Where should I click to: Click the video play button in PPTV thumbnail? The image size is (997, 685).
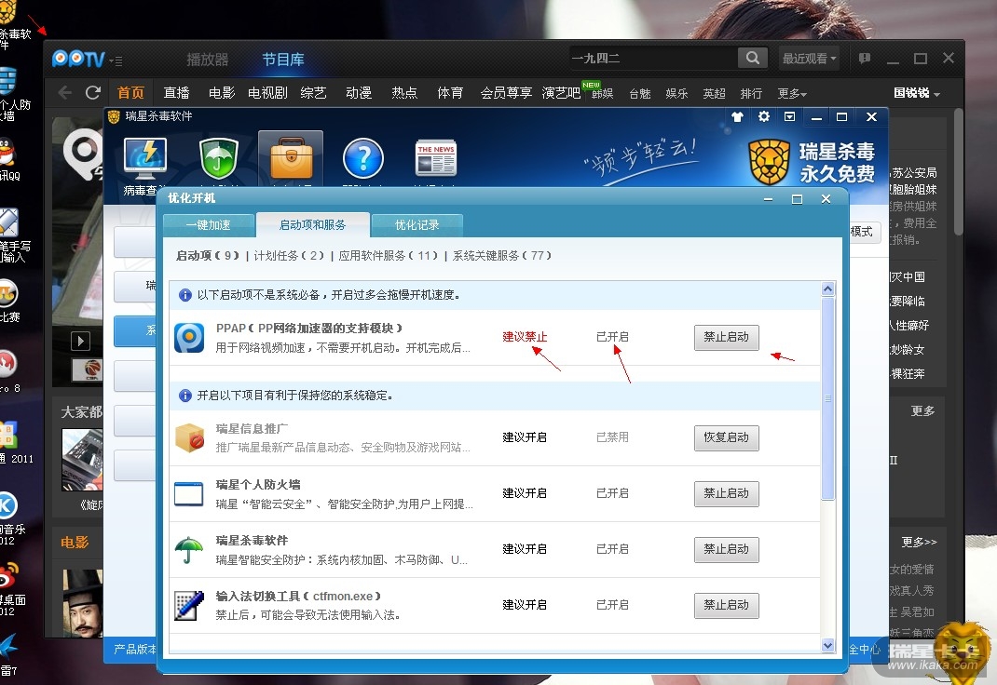pyautogui.click(x=80, y=341)
